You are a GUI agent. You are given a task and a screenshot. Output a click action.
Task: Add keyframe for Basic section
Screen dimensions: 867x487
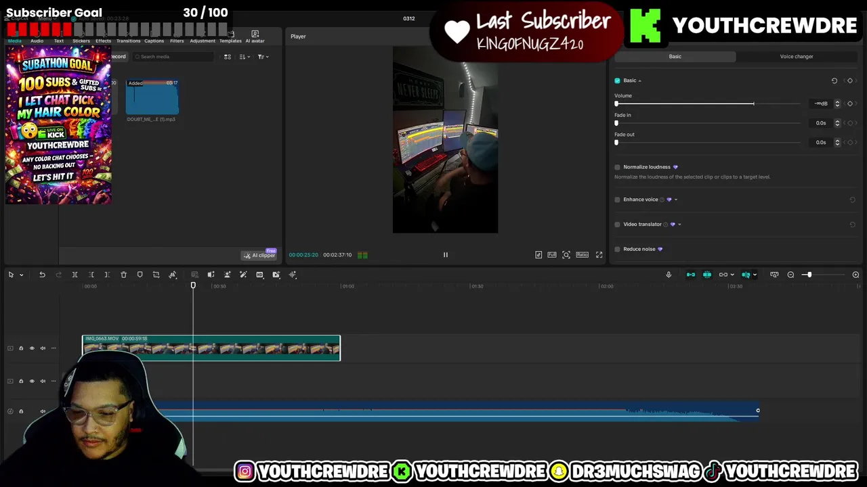pos(850,80)
